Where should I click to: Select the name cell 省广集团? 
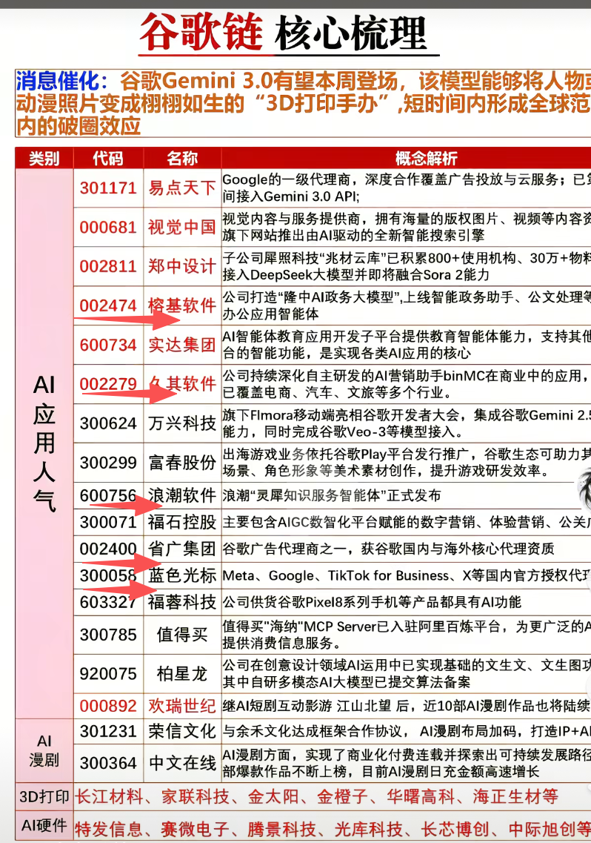182,549
